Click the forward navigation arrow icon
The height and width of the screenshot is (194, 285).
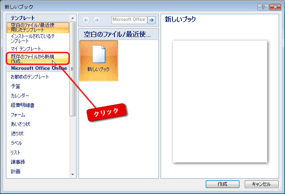(97, 20)
